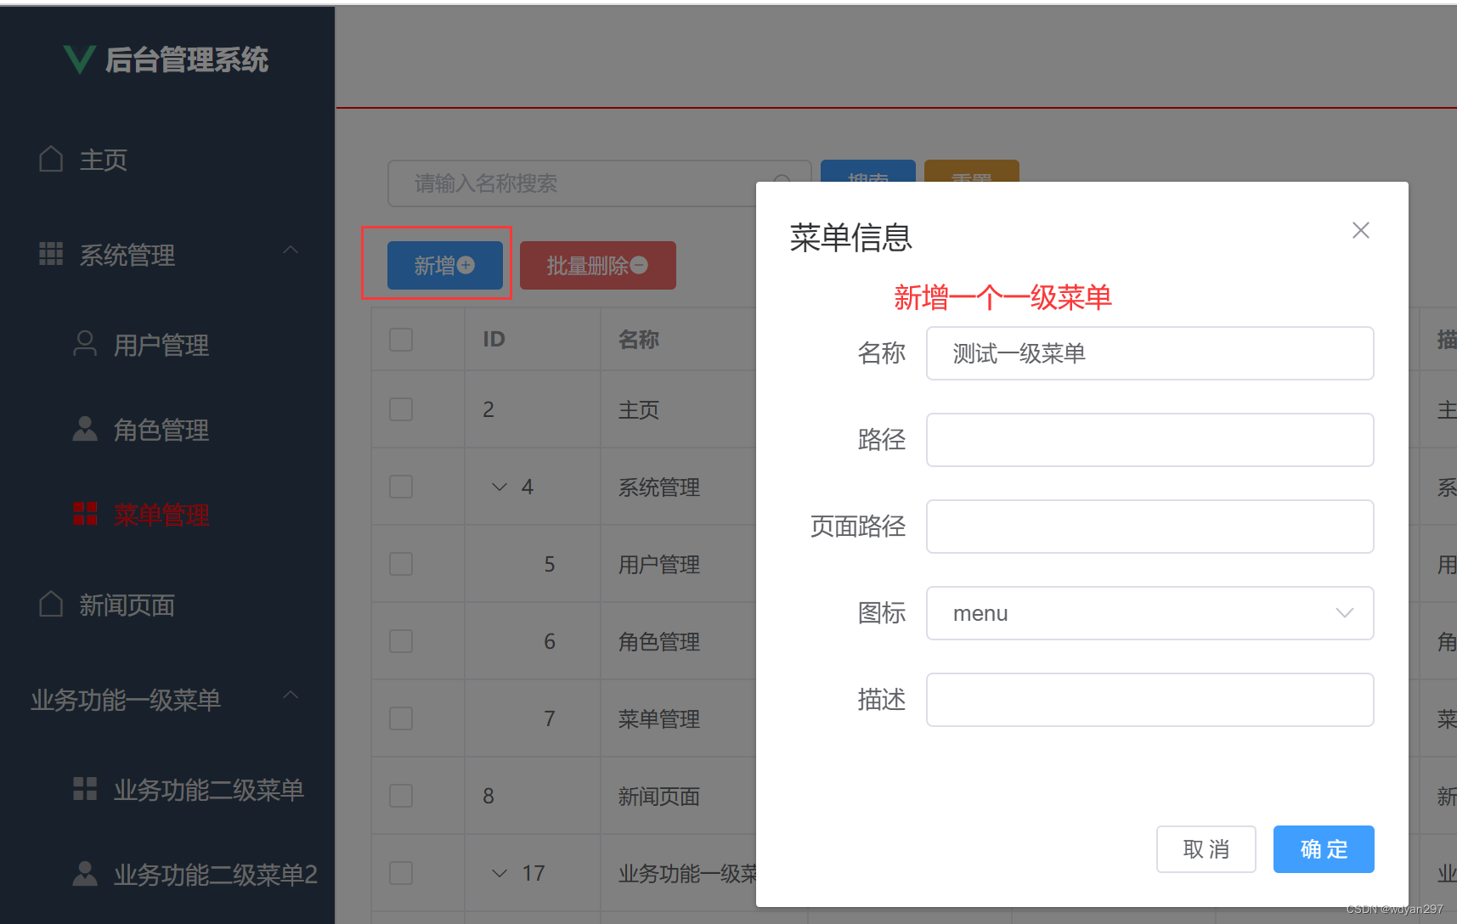The height and width of the screenshot is (924, 1457).
Task: Click the grid icon next to 系统管理
Action: click(x=51, y=253)
